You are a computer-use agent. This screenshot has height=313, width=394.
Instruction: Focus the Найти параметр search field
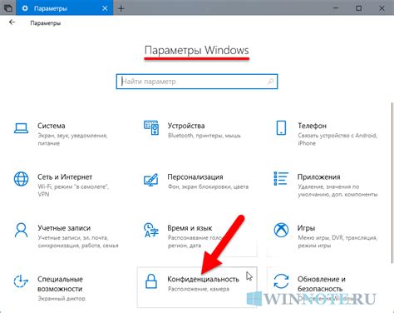pyautogui.click(x=197, y=82)
